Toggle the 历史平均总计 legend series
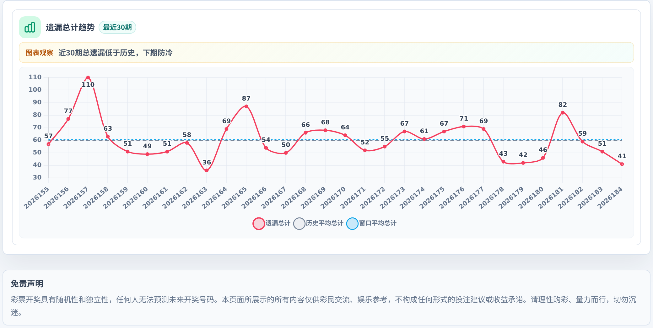 click(x=318, y=223)
